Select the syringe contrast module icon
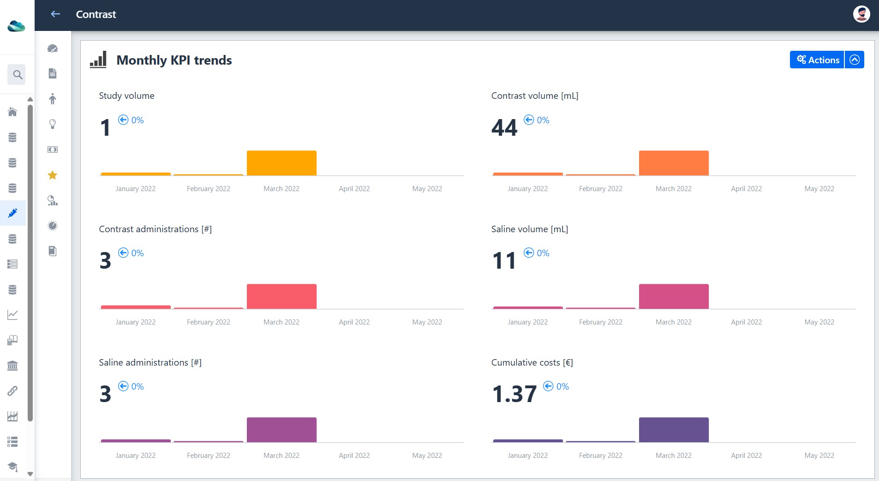Screen dimensions: 879x481 (x=12, y=213)
